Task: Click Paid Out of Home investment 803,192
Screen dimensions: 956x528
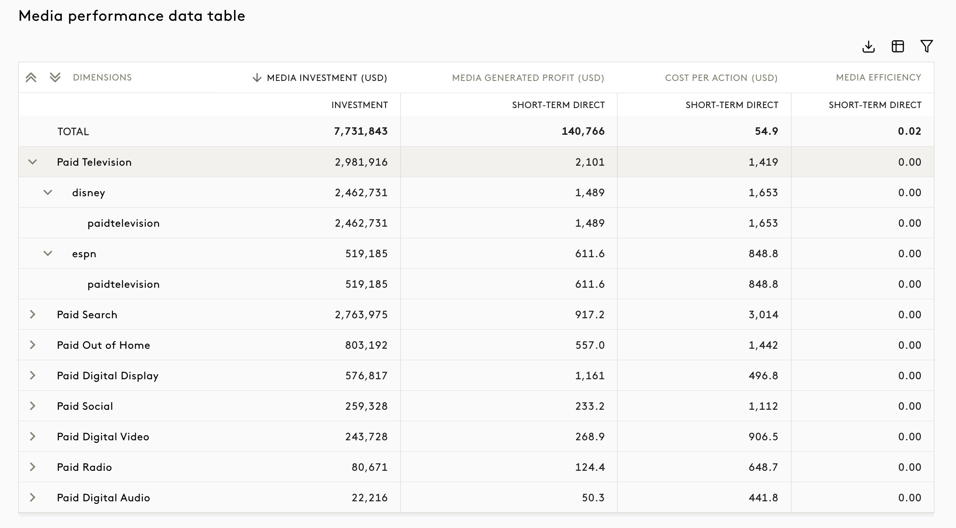Action: pyautogui.click(x=366, y=345)
